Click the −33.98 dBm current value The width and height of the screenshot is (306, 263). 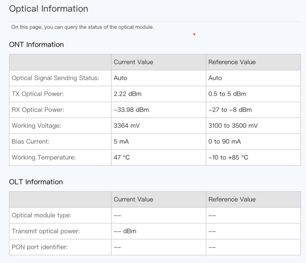131,110
